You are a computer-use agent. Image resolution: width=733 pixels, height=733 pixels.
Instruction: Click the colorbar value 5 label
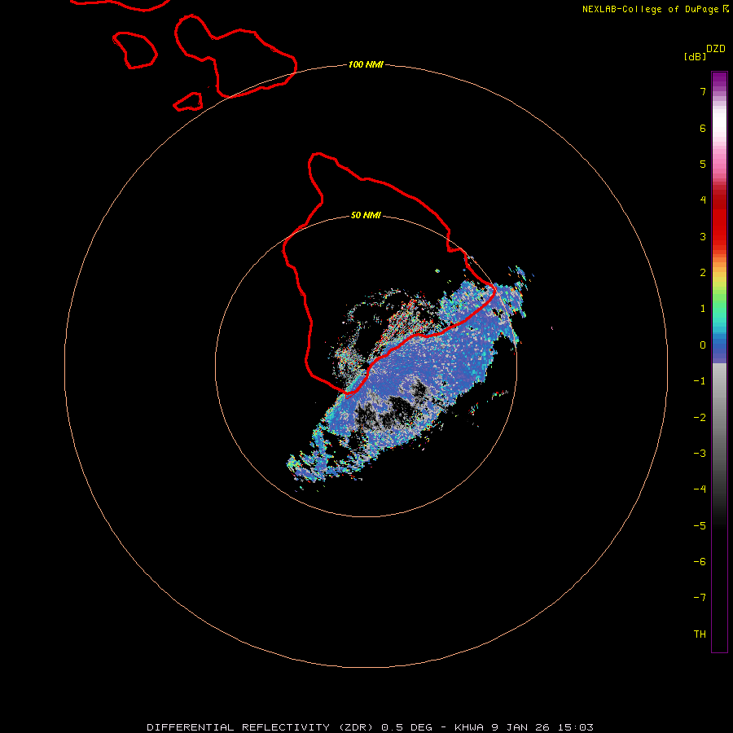tap(703, 164)
